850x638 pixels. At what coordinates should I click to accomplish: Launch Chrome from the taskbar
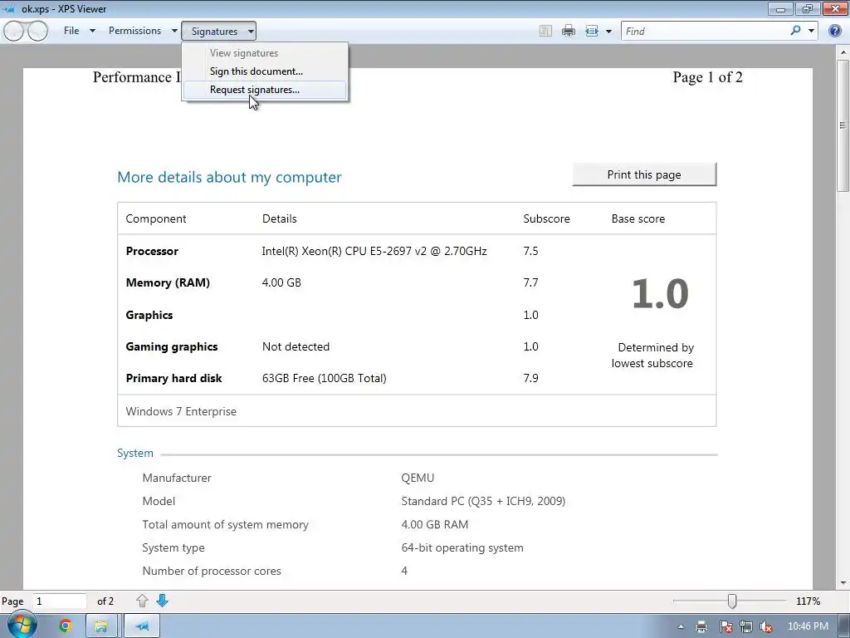(66, 626)
